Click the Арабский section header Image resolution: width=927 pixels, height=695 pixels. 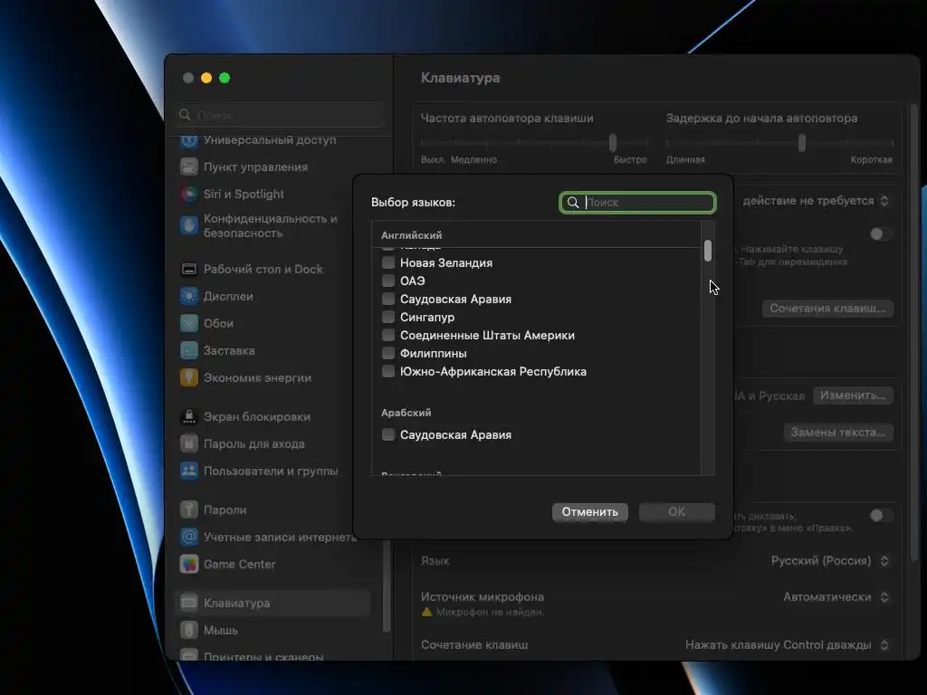point(406,413)
